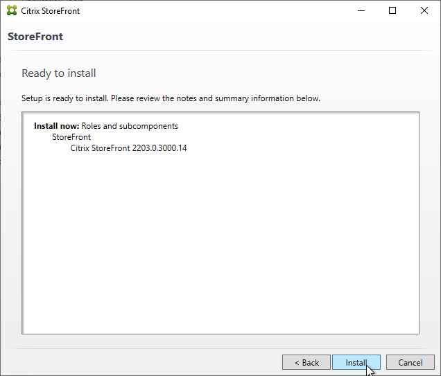
Task: Go back with the Back button
Action: pyautogui.click(x=306, y=362)
